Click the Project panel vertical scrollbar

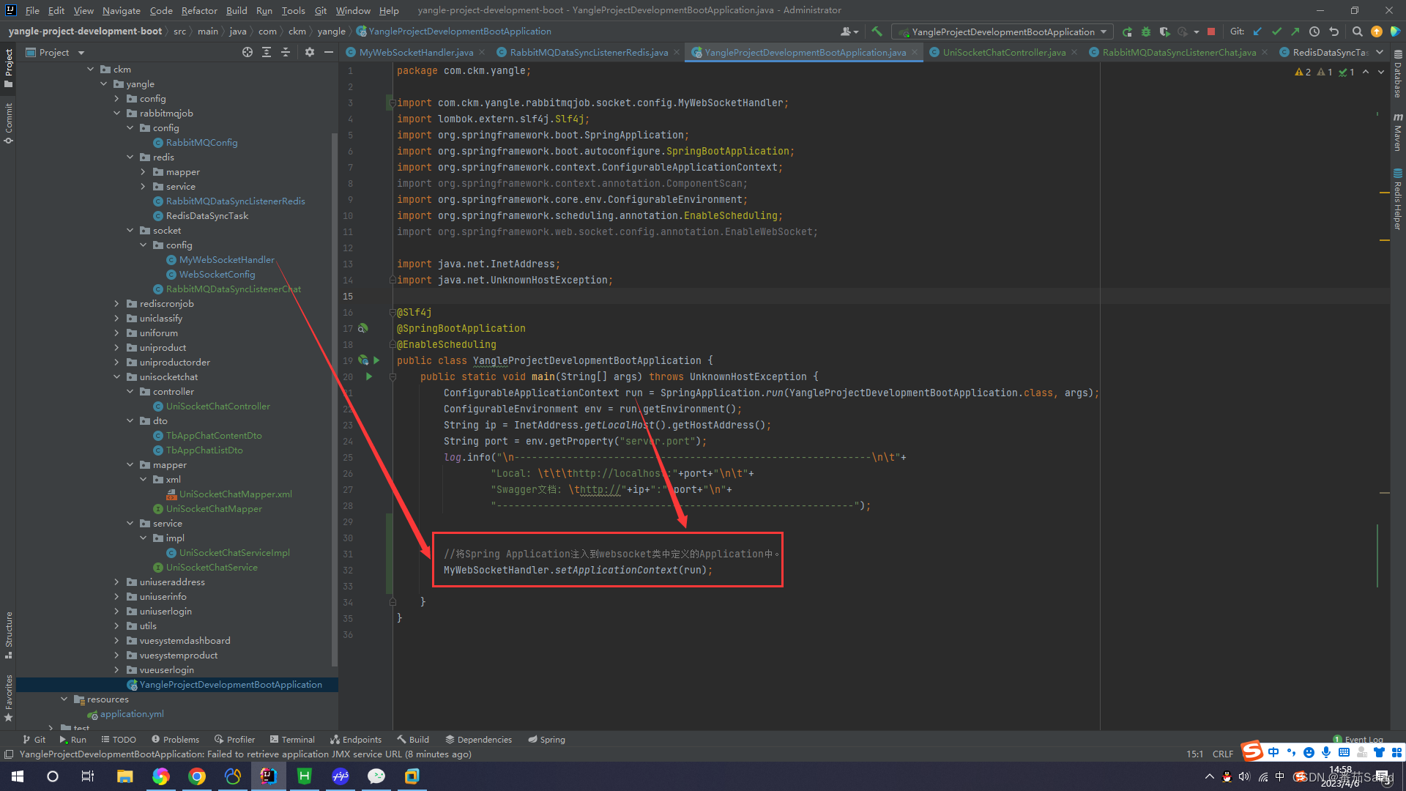click(335, 399)
